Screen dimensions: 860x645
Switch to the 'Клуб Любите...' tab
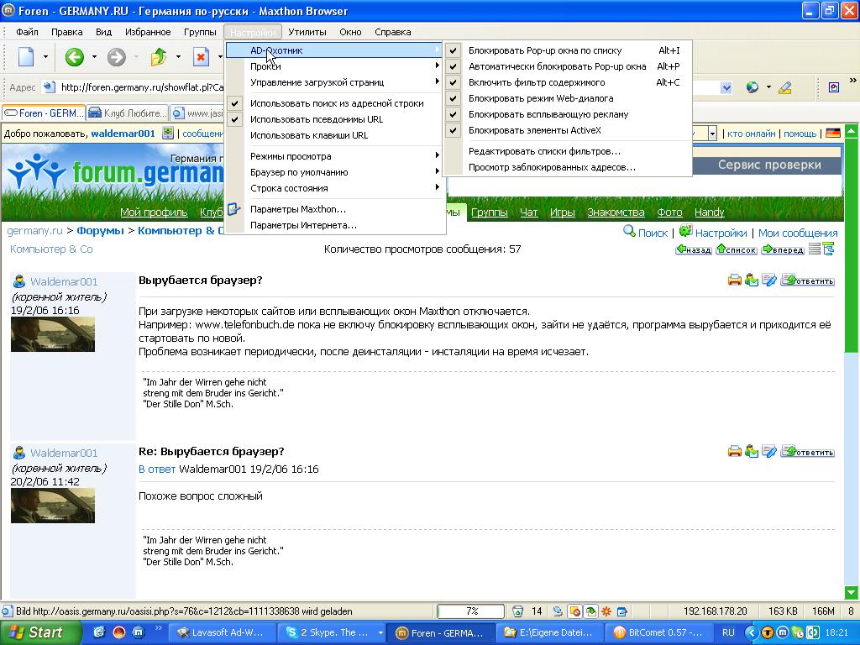click(x=128, y=113)
